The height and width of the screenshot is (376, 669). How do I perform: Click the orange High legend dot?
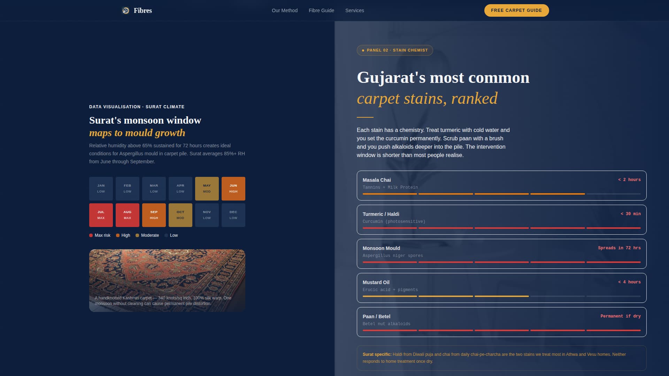point(118,235)
